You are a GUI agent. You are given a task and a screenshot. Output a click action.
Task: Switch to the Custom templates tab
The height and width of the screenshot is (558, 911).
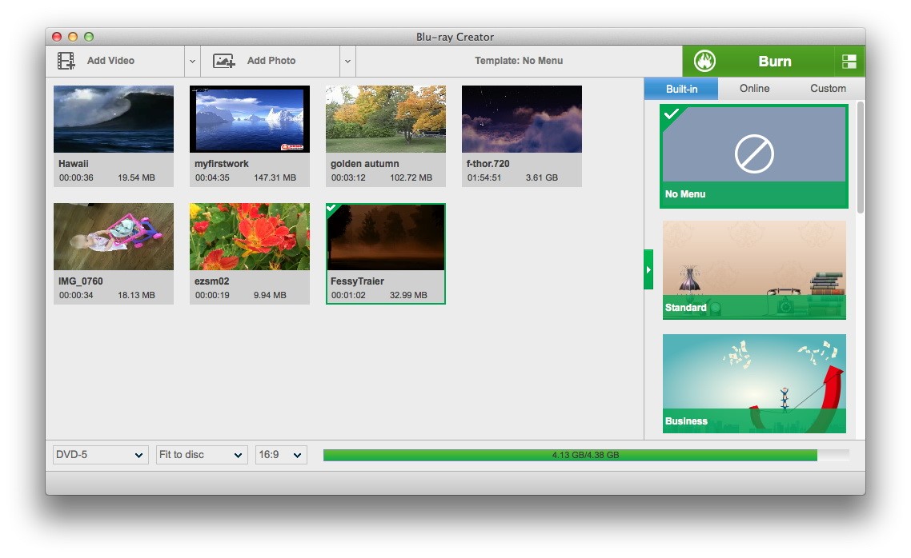pyautogui.click(x=828, y=89)
